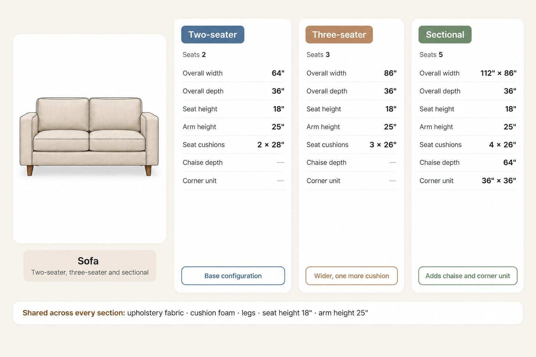Click Two-seater 'Overall depth' label
The image size is (536, 357).
pos(203,91)
